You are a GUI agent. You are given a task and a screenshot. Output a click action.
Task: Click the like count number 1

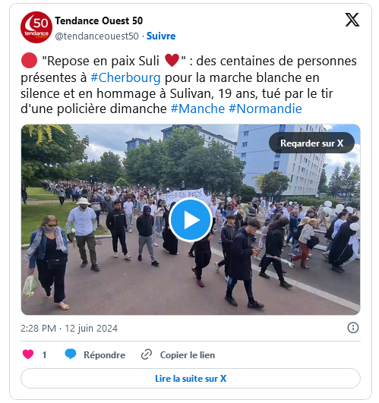click(x=45, y=355)
